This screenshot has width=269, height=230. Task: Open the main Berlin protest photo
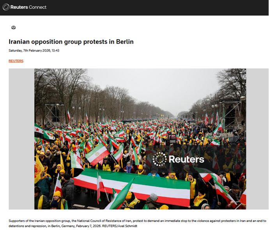(x=140, y=139)
